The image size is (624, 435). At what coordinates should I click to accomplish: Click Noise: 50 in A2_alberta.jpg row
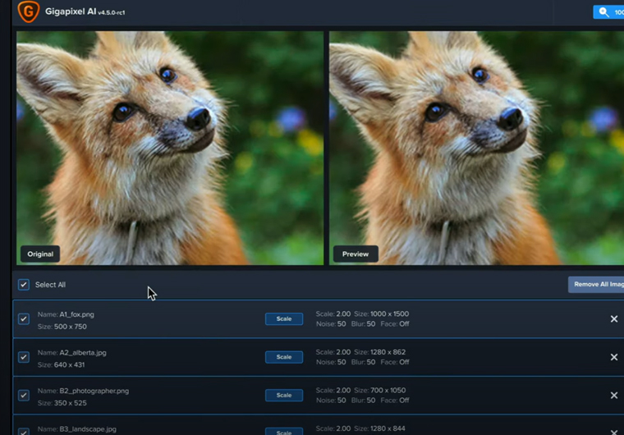click(331, 362)
